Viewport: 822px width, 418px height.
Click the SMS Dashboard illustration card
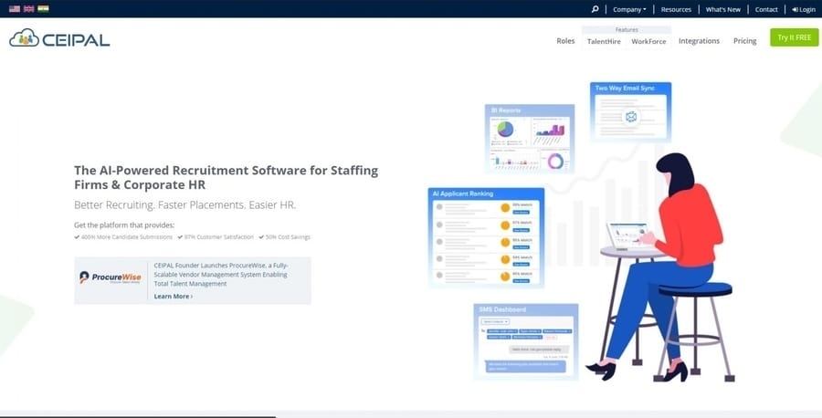click(526, 341)
